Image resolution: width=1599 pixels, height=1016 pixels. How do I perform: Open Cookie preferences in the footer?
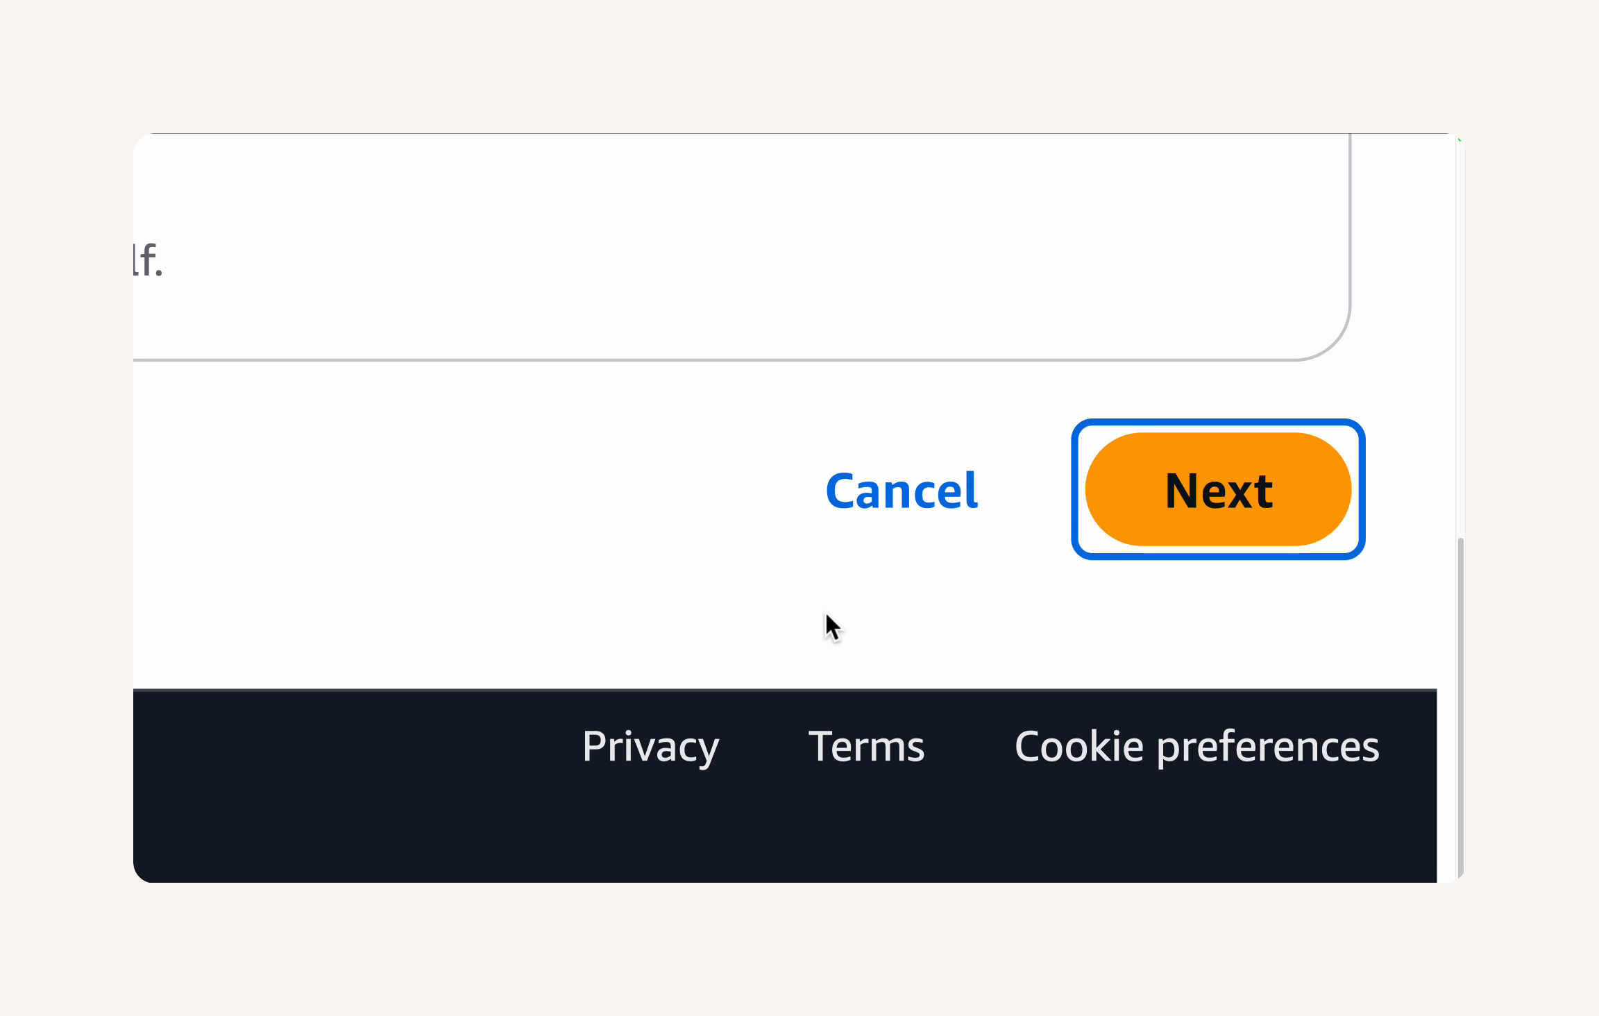coord(1196,747)
